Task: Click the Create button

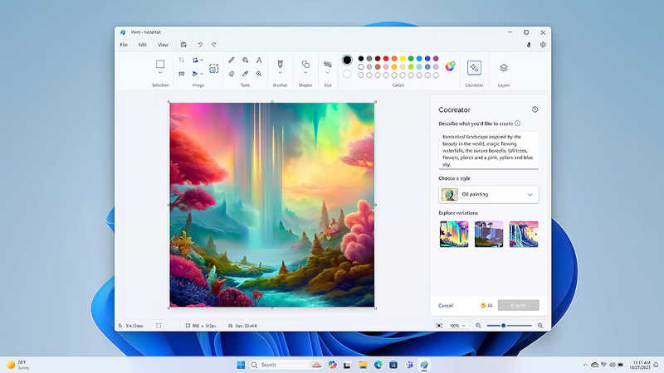Action: [x=518, y=305]
